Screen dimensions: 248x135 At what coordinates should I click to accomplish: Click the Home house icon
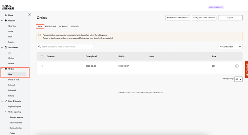[6, 15]
